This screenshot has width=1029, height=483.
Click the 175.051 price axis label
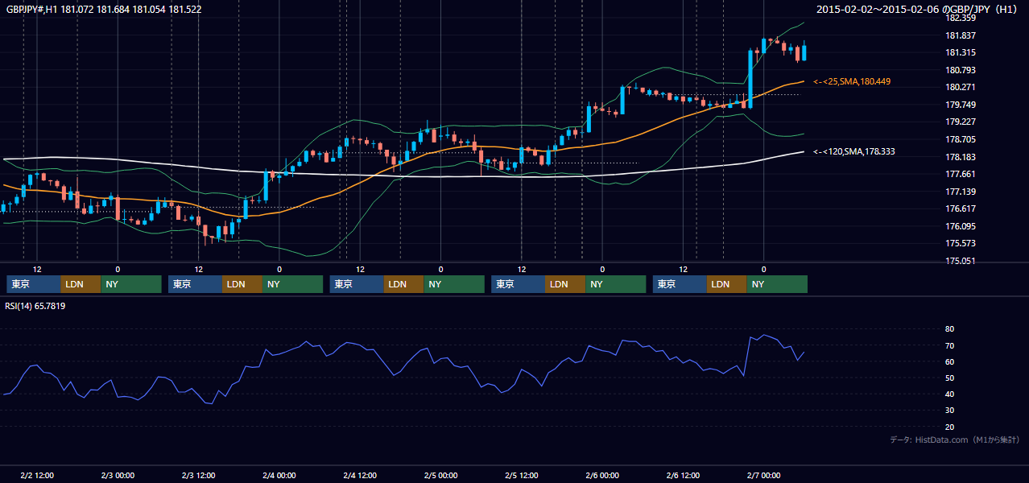(960, 261)
